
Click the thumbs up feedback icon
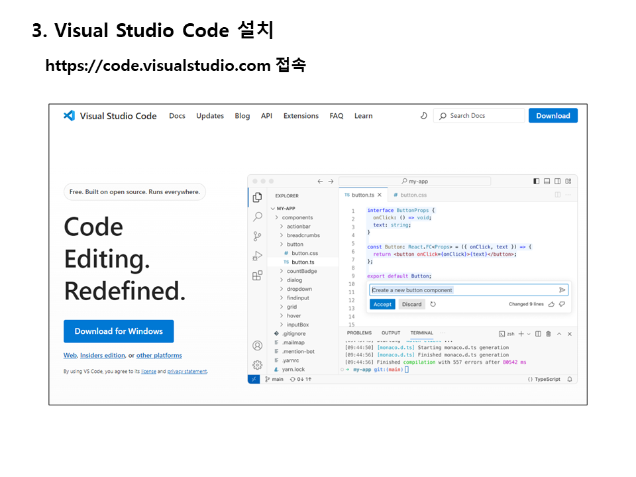click(552, 304)
